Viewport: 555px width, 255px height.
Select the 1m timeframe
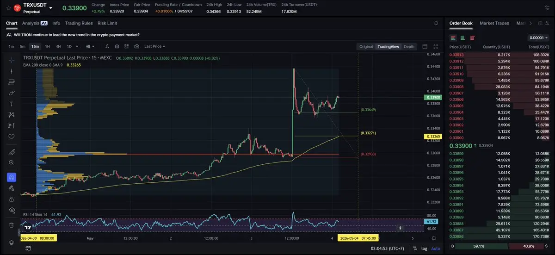11,46
